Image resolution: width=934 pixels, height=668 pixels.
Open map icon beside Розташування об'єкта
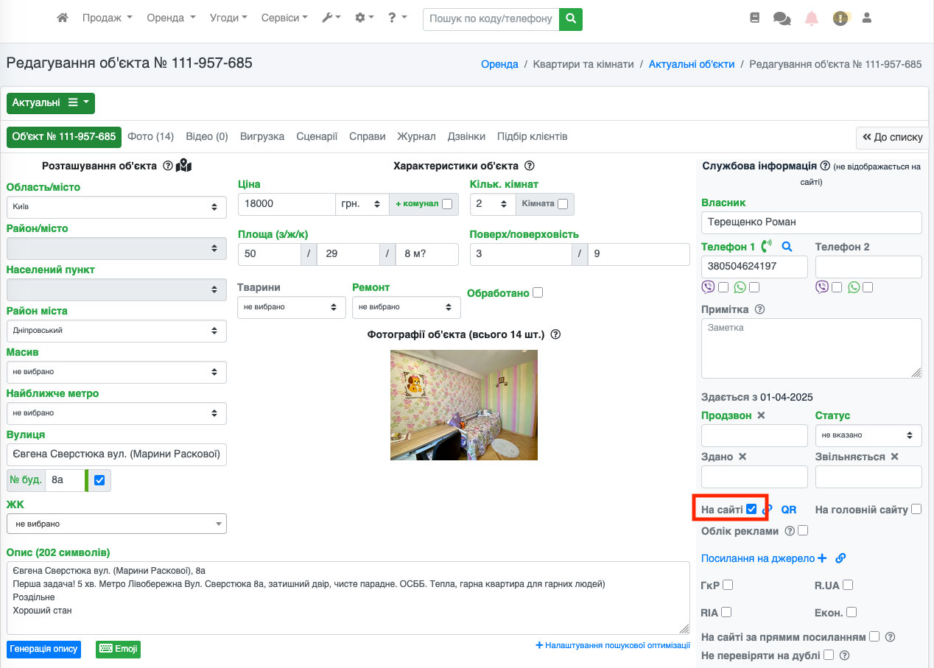183,166
